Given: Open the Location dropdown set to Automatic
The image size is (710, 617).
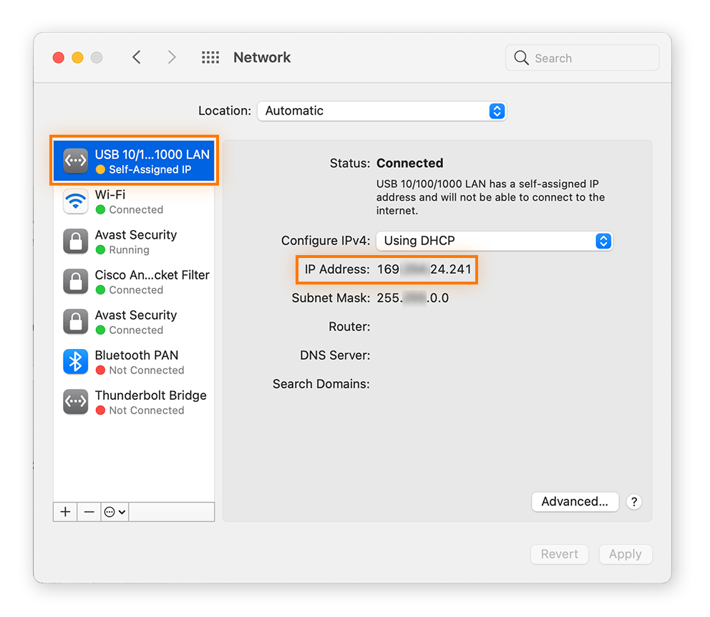Looking at the screenshot, I should click(x=382, y=111).
